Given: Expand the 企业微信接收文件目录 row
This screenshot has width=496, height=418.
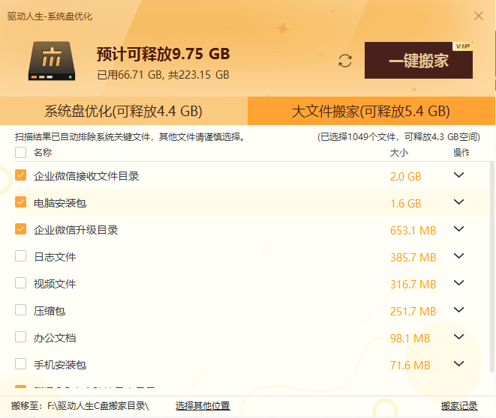Looking at the screenshot, I should tap(458, 175).
